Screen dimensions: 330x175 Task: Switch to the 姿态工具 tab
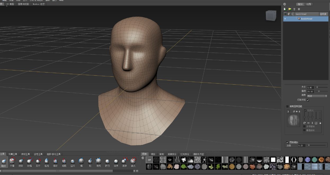[x=39, y=154]
